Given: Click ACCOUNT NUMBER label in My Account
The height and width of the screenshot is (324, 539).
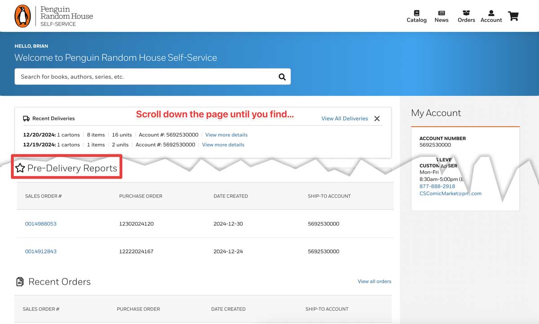Looking at the screenshot, I should (442, 138).
